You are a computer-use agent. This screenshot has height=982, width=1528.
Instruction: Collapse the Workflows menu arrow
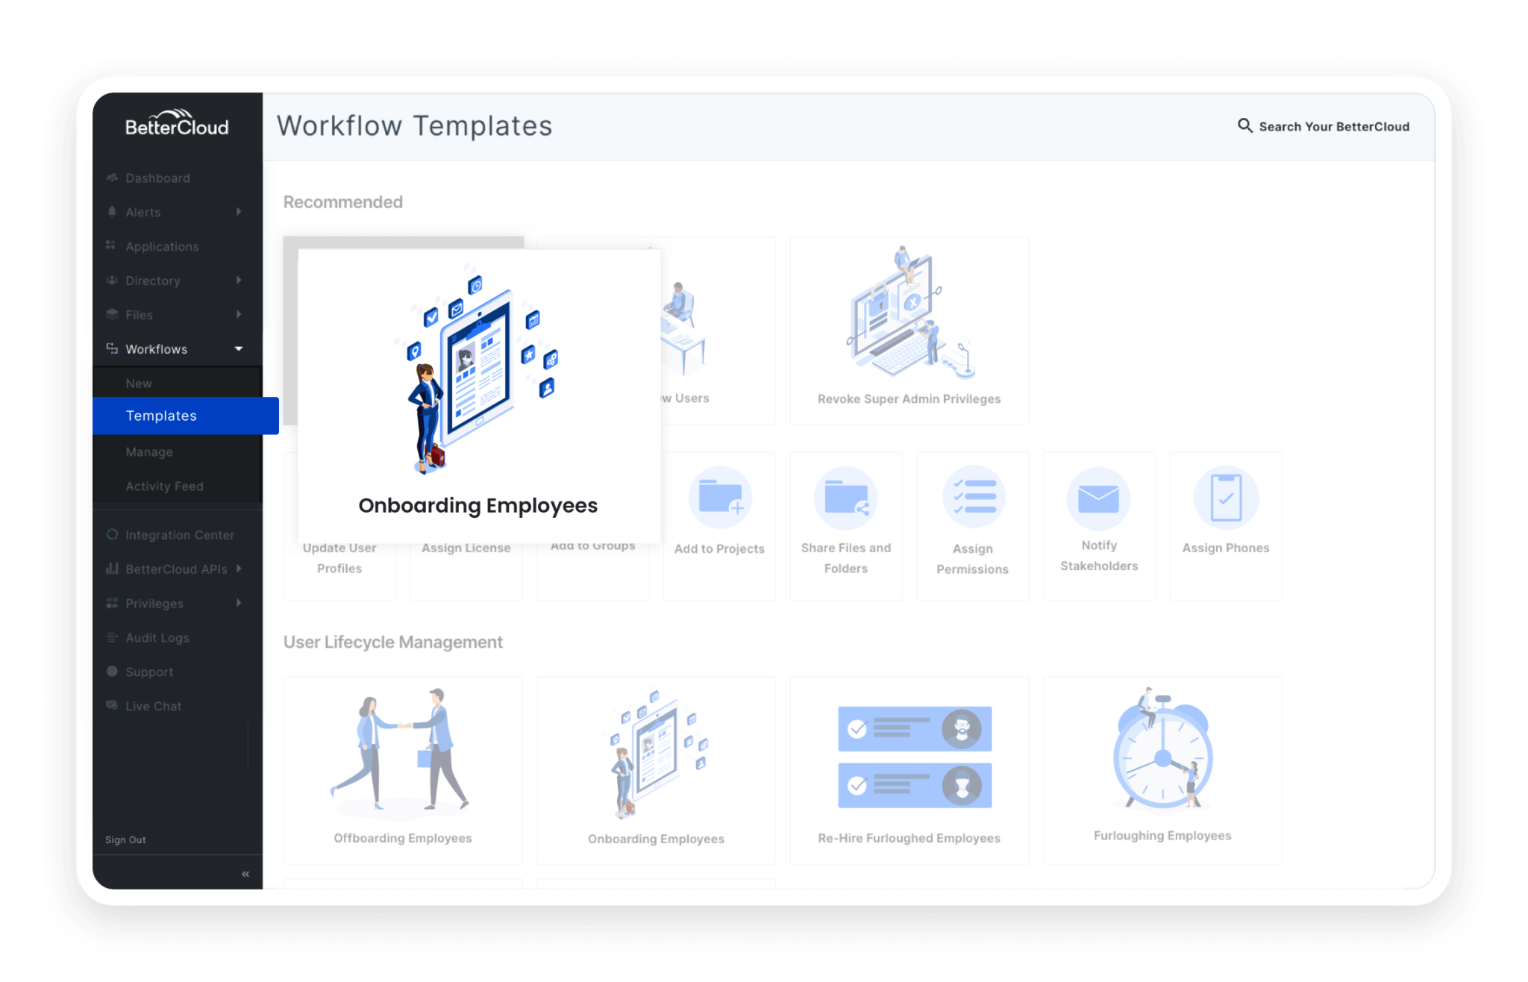239,348
